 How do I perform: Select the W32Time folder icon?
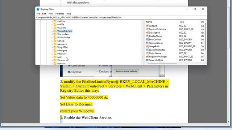(x=55, y=28)
